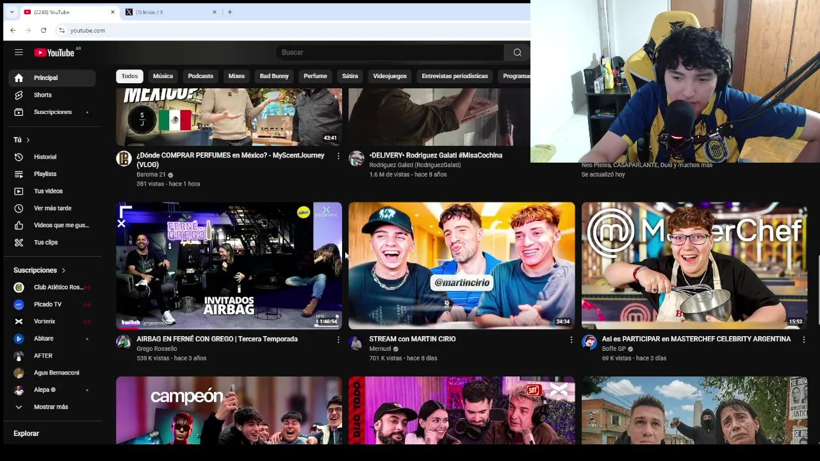Open Baroma 21 channel name link
This screenshot has height=461, width=820.
click(x=151, y=175)
